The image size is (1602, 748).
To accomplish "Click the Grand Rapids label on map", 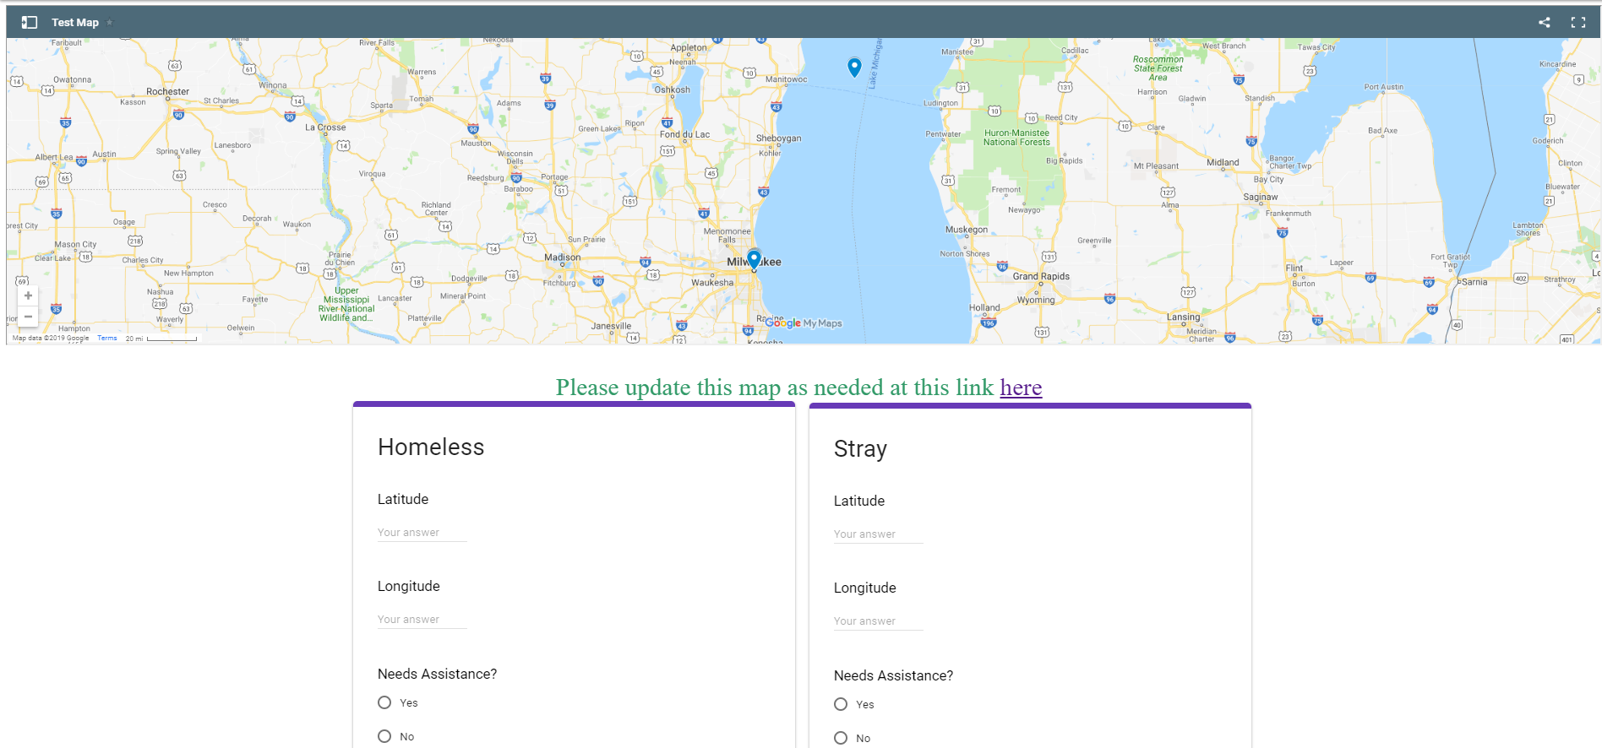I will 1041,276.
